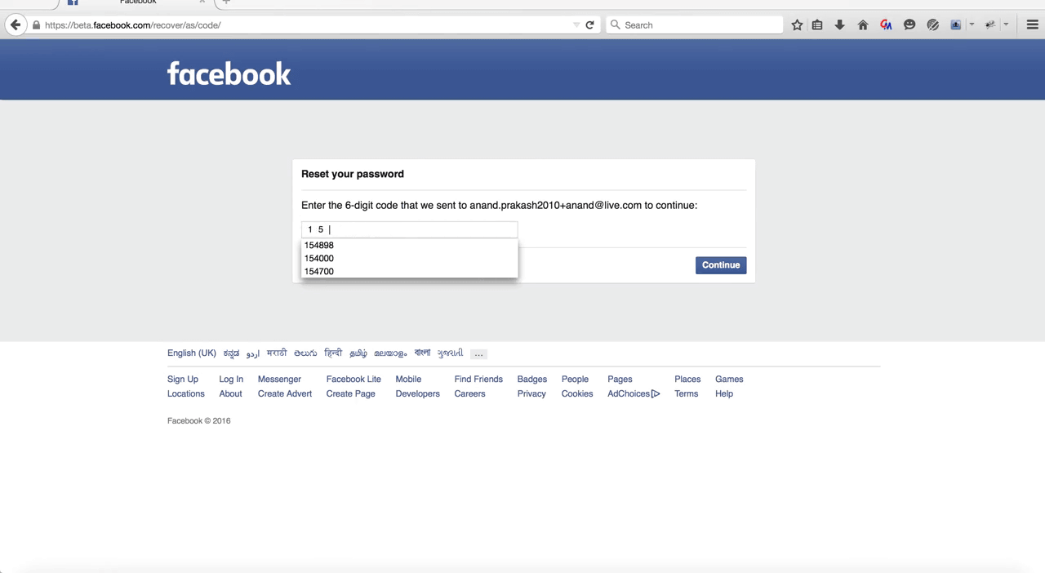Viewport: 1045px width, 573px height.
Task: Switch language to English (UK)
Action: 192,353
